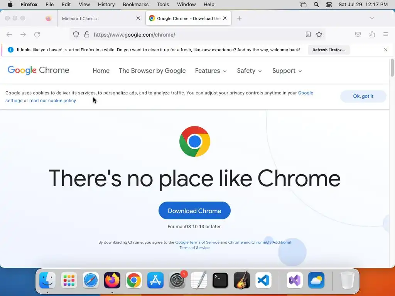
Task: Click the blue info icon in the notification bar
Action: (x=10, y=50)
